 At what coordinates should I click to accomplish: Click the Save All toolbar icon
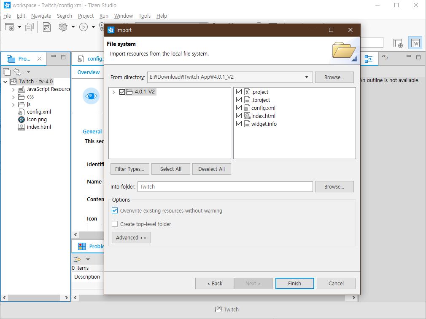pyautogui.click(x=30, y=27)
